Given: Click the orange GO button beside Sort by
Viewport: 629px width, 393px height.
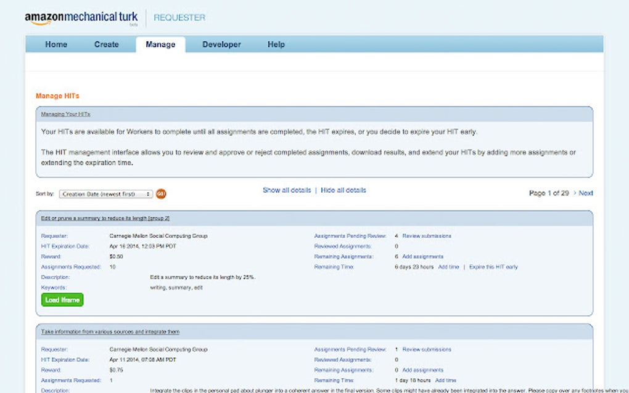Looking at the screenshot, I should tap(161, 194).
